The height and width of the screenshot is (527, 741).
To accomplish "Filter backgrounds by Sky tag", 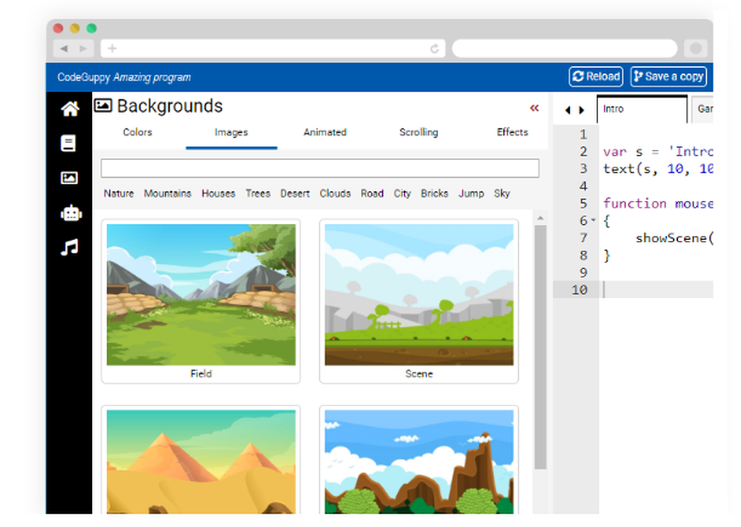I will coord(502,193).
